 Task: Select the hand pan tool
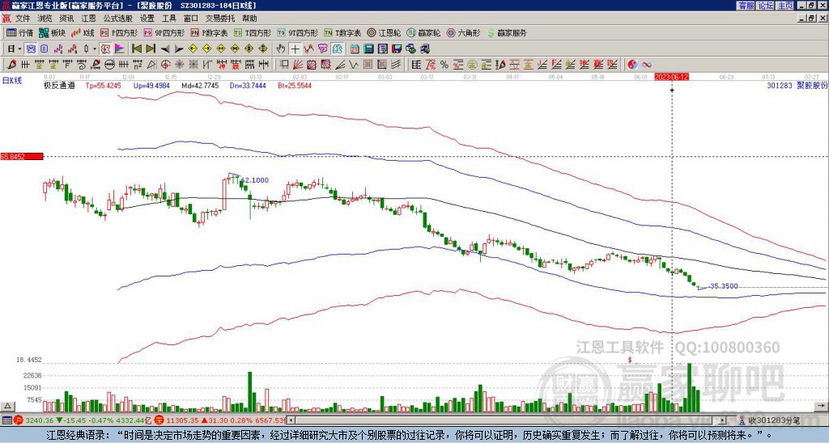point(281,49)
